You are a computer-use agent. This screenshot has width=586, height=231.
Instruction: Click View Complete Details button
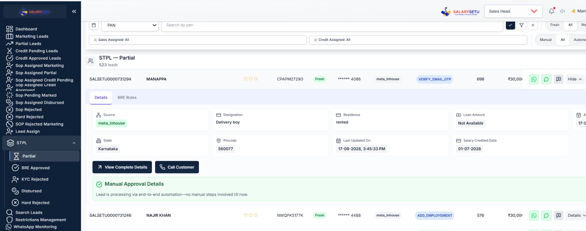pyautogui.click(x=122, y=167)
